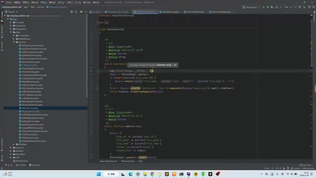Open LoginService.php in tree

[30, 98]
